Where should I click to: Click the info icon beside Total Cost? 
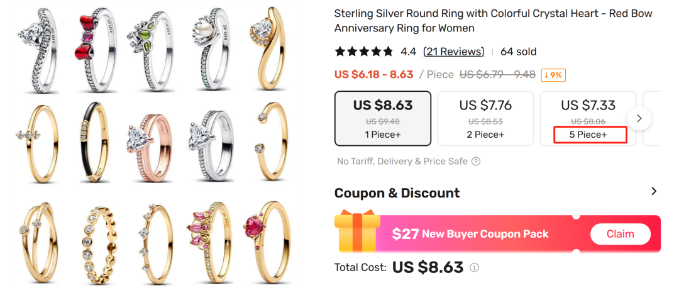[474, 267]
